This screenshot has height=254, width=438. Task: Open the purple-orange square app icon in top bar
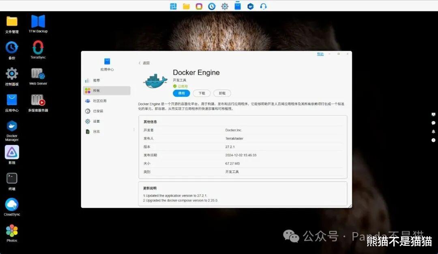point(199,6)
